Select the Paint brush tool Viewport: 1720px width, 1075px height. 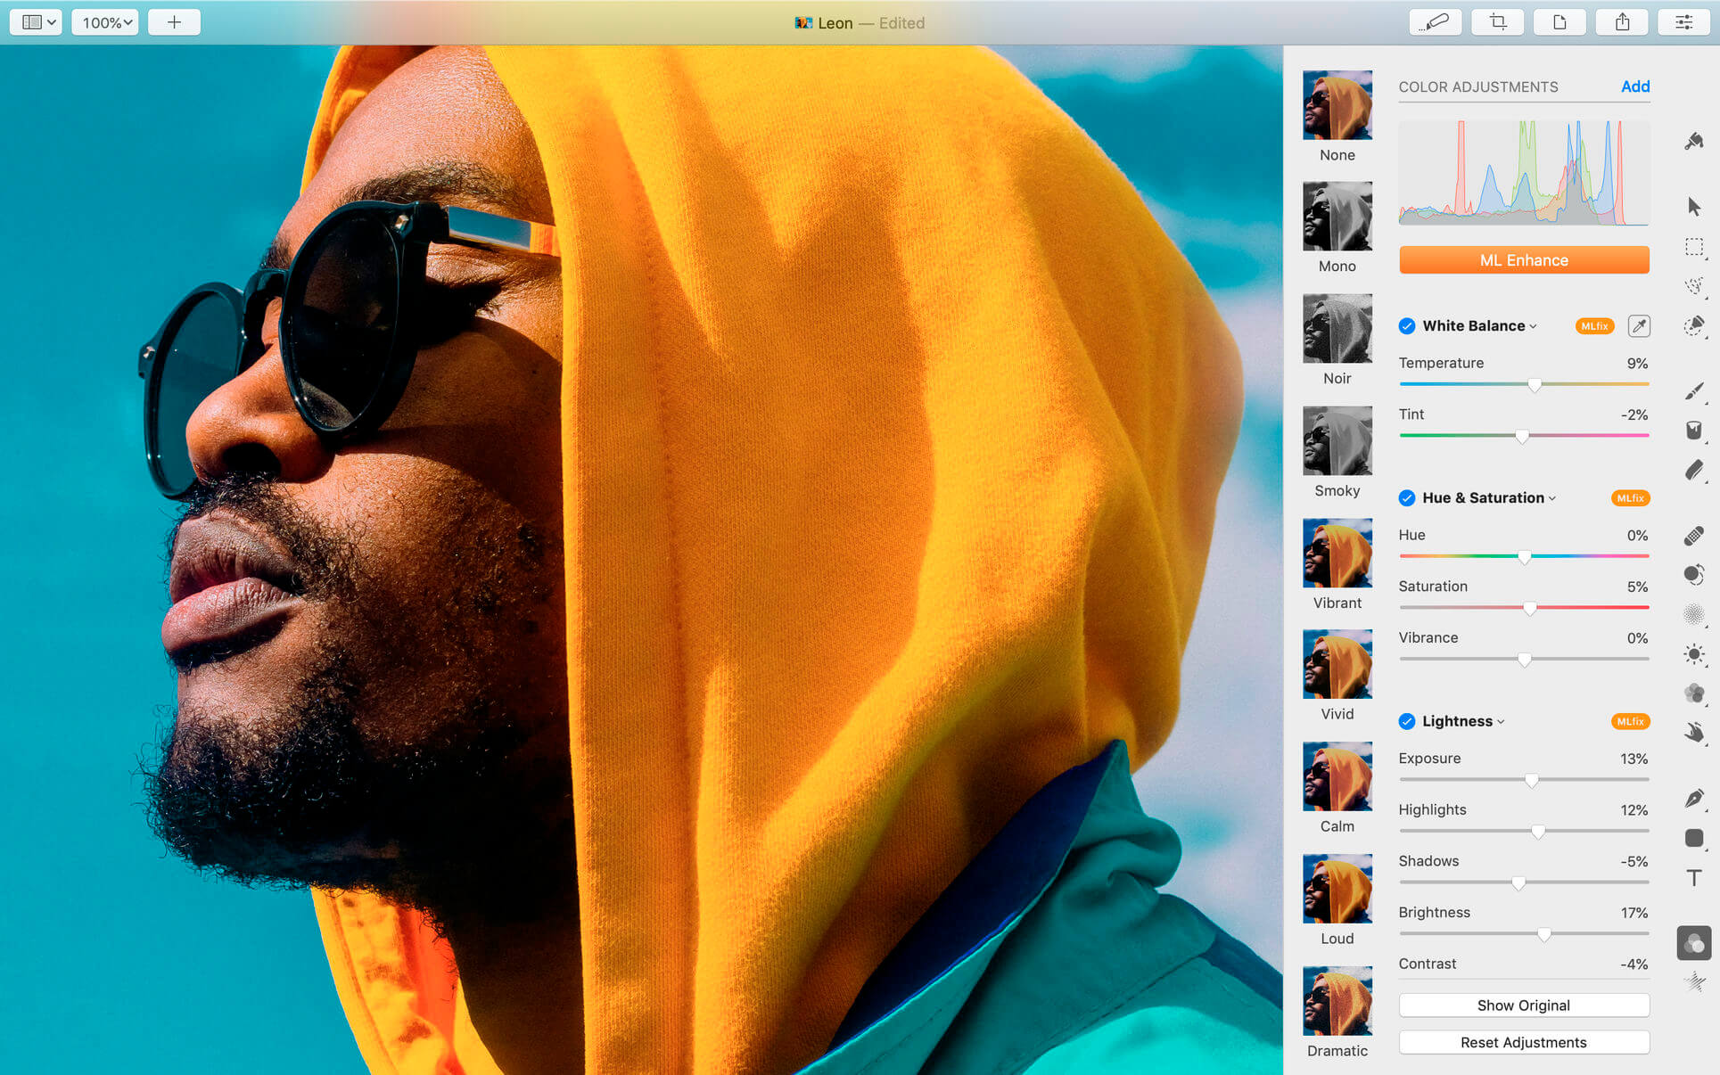1694,391
